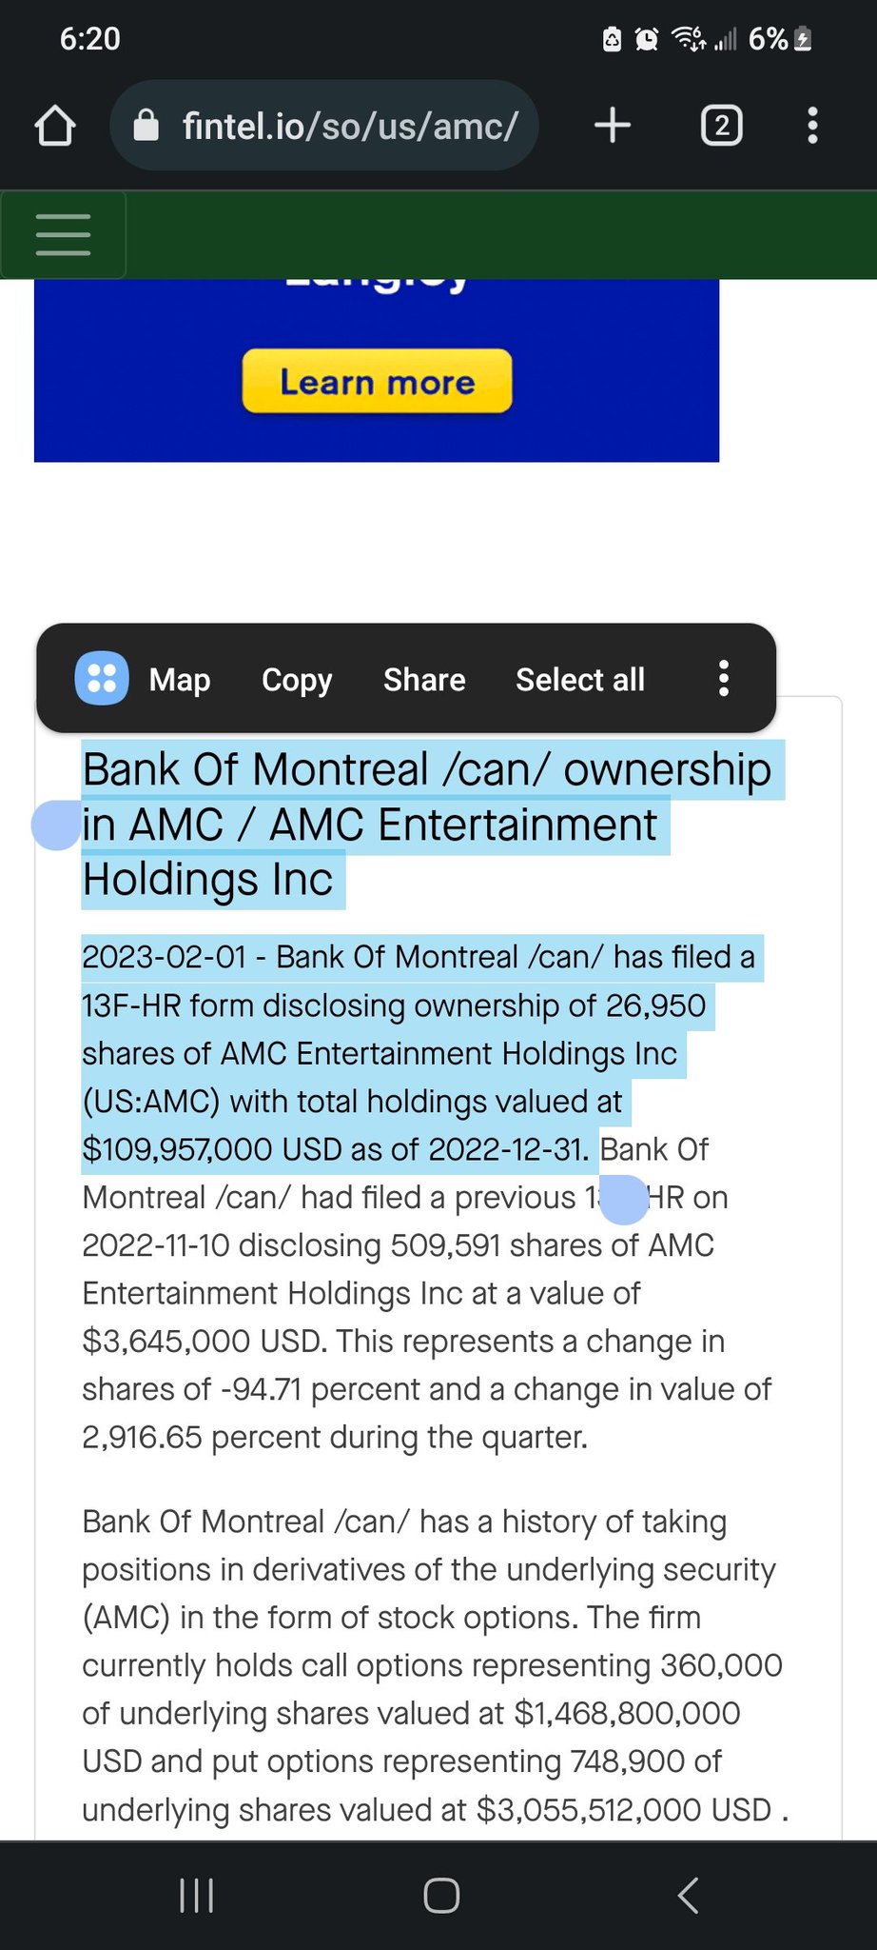Tap the site lock security icon
The width and height of the screenshot is (877, 1950).
pyautogui.click(x=146, y=126)
